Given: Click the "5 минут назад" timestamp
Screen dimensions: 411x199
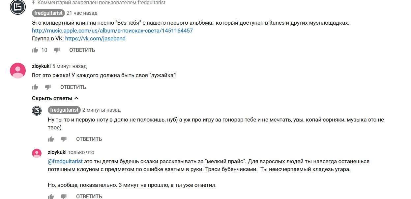Looking at the screenshot, I should point(70,66).
